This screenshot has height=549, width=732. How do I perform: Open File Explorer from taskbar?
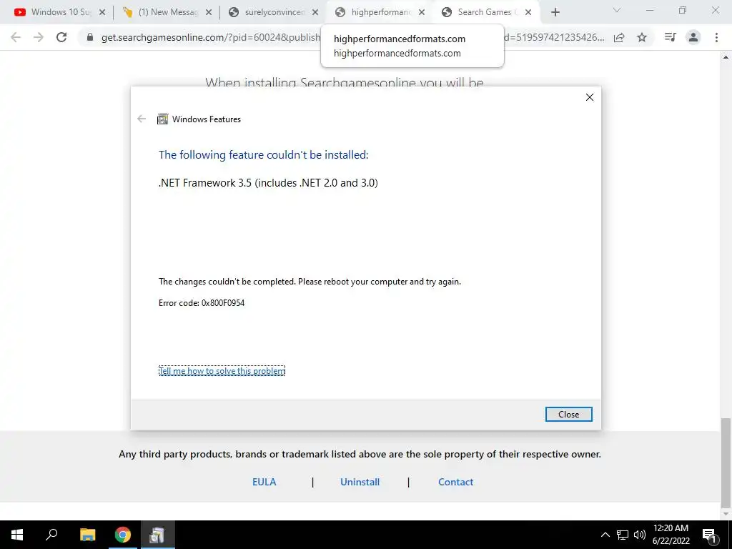point(87,535)
